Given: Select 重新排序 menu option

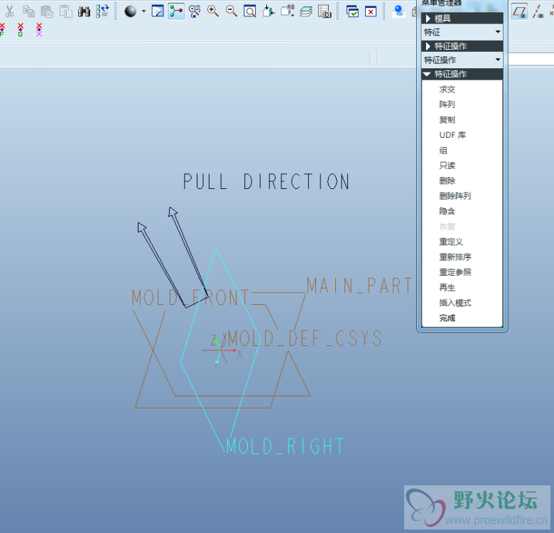Looking at the screenshot, I should pyautogui.click(x=455, y=257).
